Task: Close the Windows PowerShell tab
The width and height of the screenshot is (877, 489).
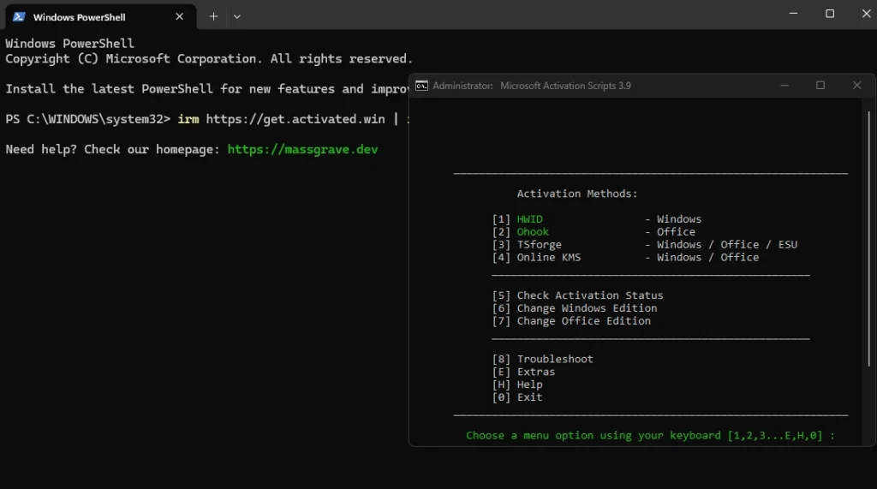Action: click(x=180, y=17)
